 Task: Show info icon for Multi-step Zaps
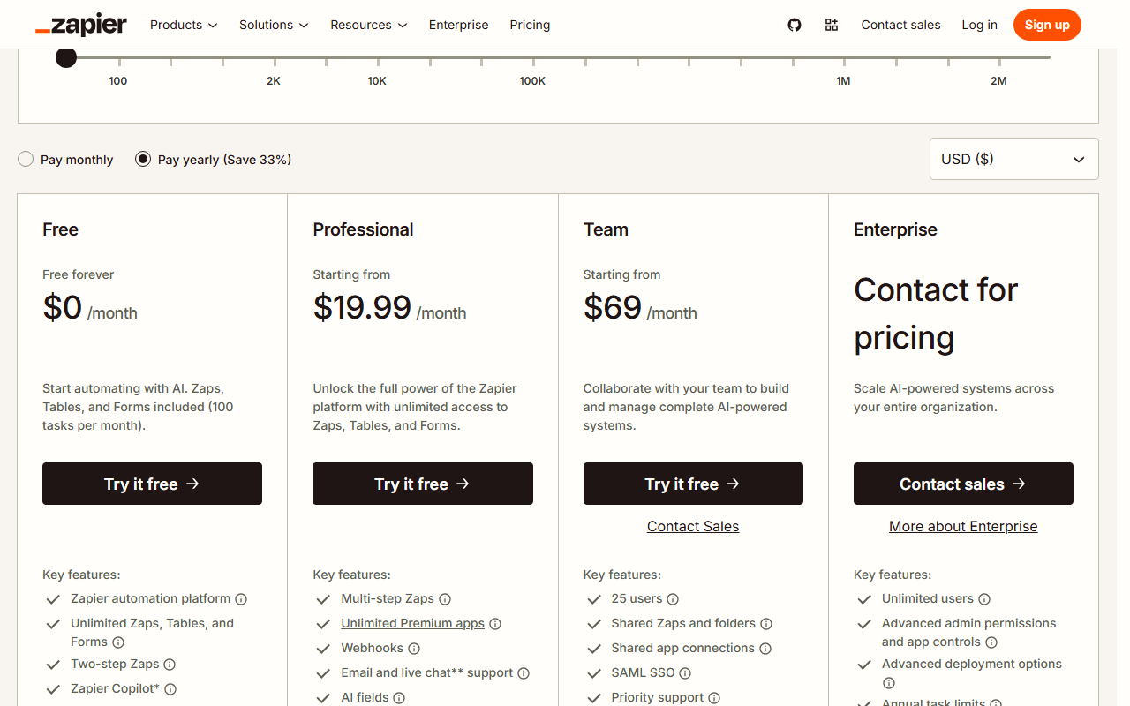(x=445, y=599)
